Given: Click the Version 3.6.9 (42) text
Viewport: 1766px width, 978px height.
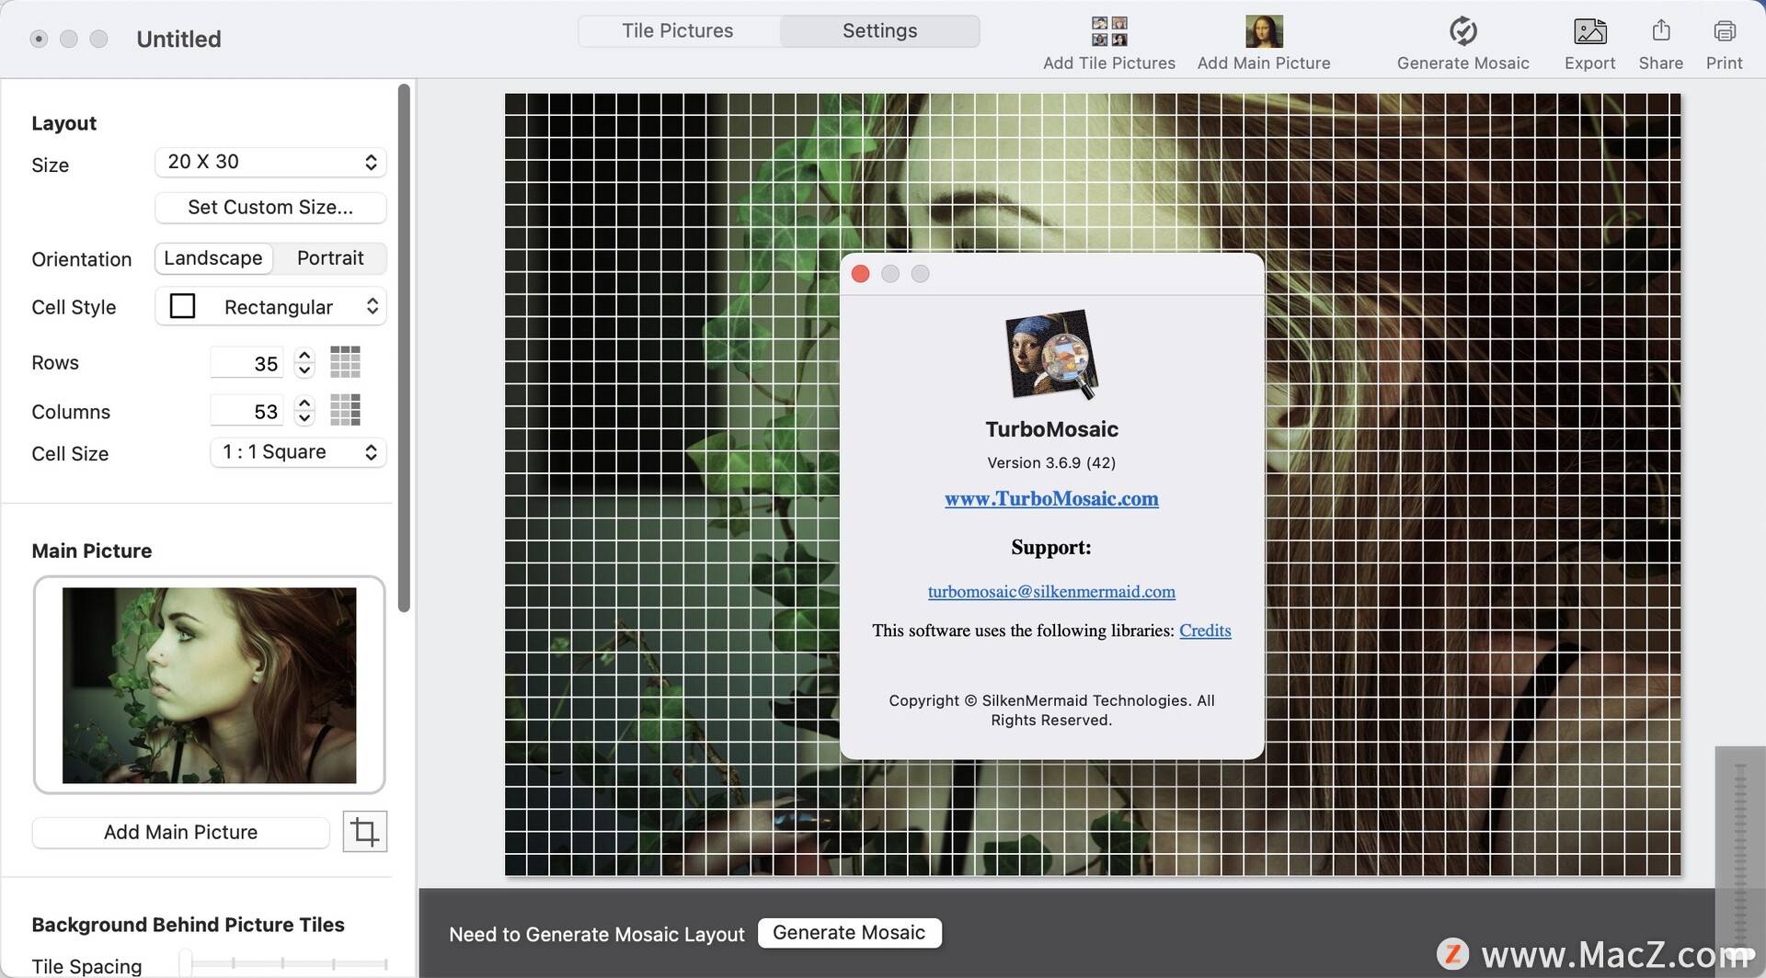Looking at the screenshot, I should 1051,462.
